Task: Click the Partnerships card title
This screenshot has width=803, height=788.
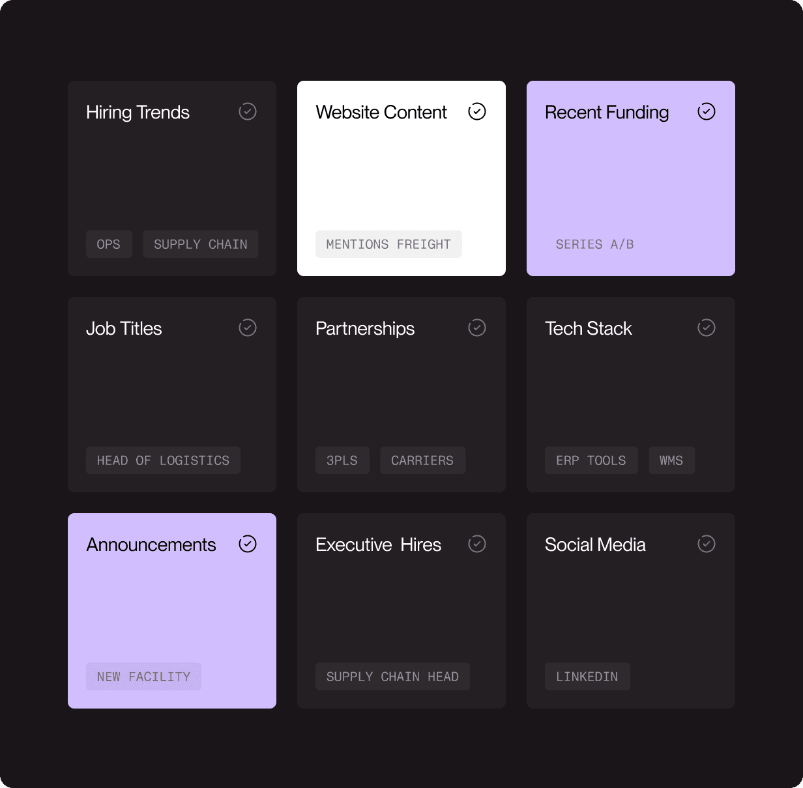Action: click(x=365, y=328)
